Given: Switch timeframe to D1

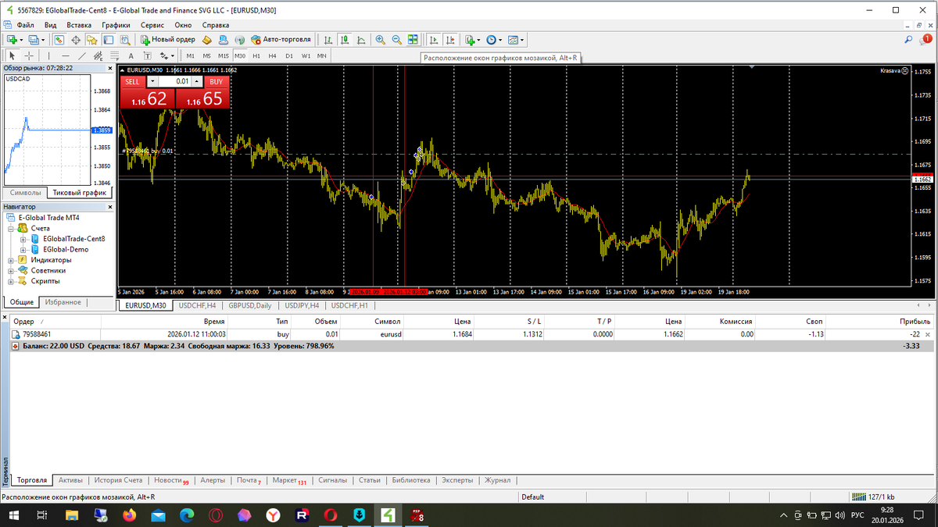Looking at the screenshot, I should click(x=288, y=55).
